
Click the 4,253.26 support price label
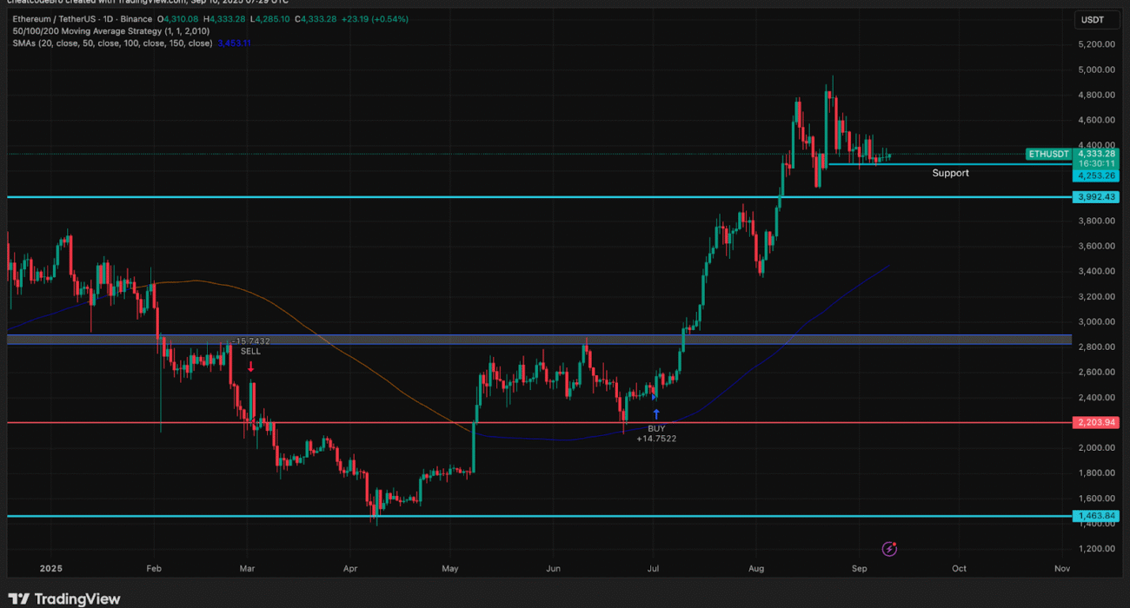(x=1097, y=175)
